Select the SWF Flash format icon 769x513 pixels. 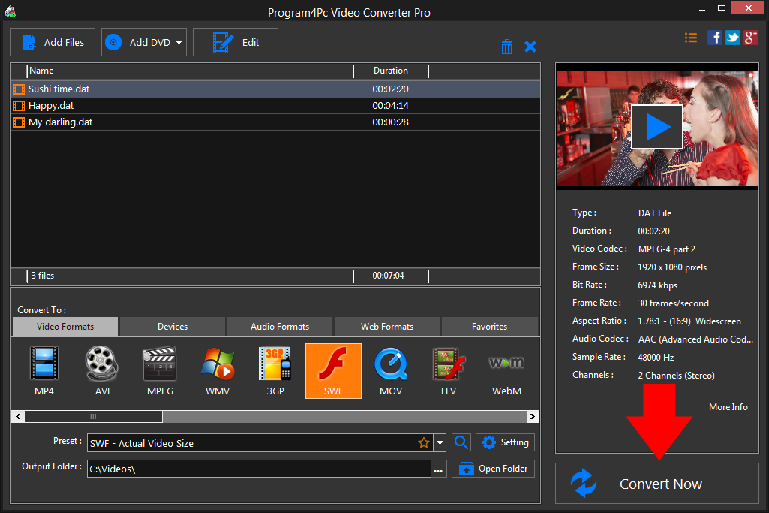[x=333, y=370]
